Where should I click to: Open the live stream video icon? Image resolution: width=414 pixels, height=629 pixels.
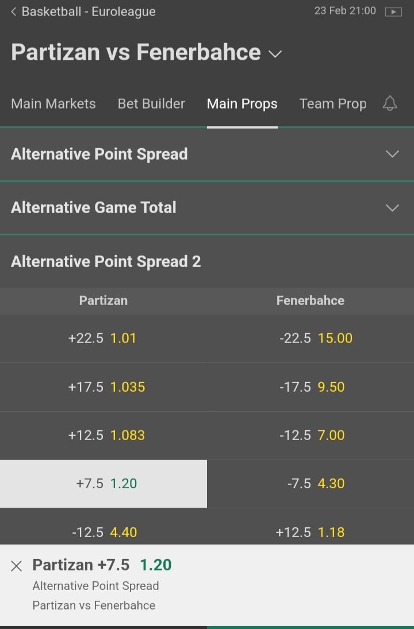point(393,11)
